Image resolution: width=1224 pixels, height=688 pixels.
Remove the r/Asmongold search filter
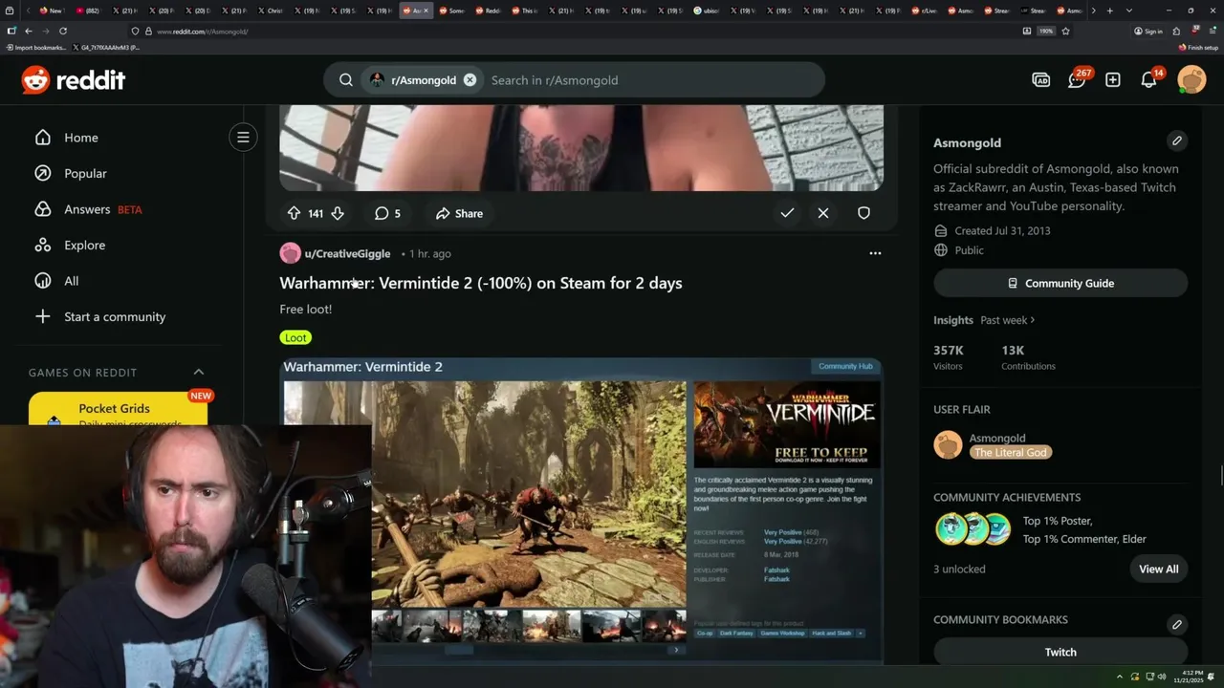click(x=470, y=80)
